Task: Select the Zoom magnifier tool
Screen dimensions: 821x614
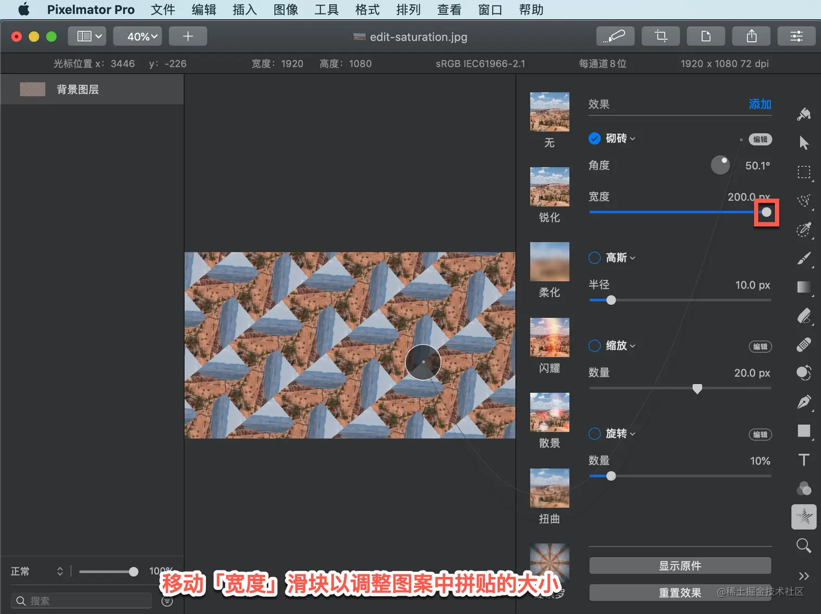Action: [x=804, y=546]
